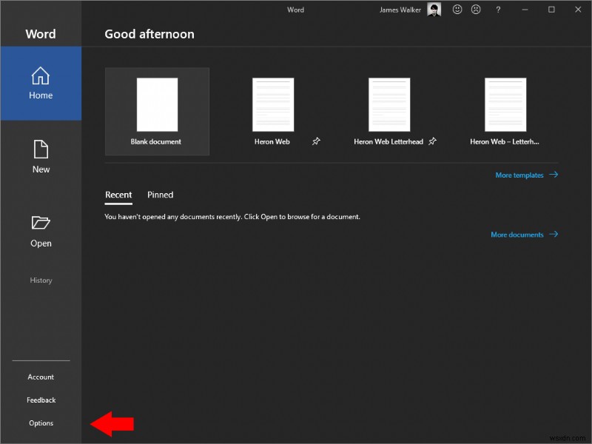Click the Word label in the title bar
This screenshot has width=592, height=444.
point(295,10)
